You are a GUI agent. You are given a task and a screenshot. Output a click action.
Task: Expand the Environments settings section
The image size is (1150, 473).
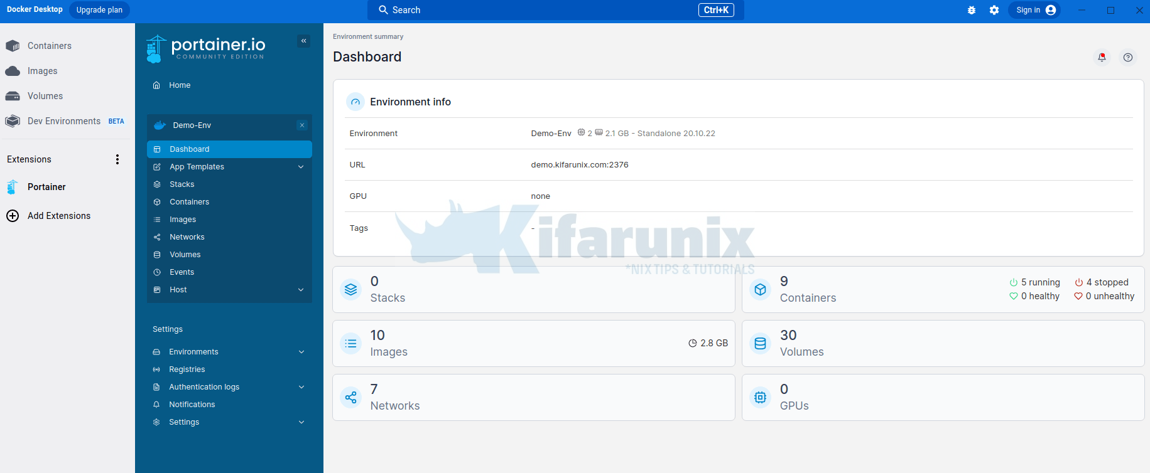click(301, 352)
